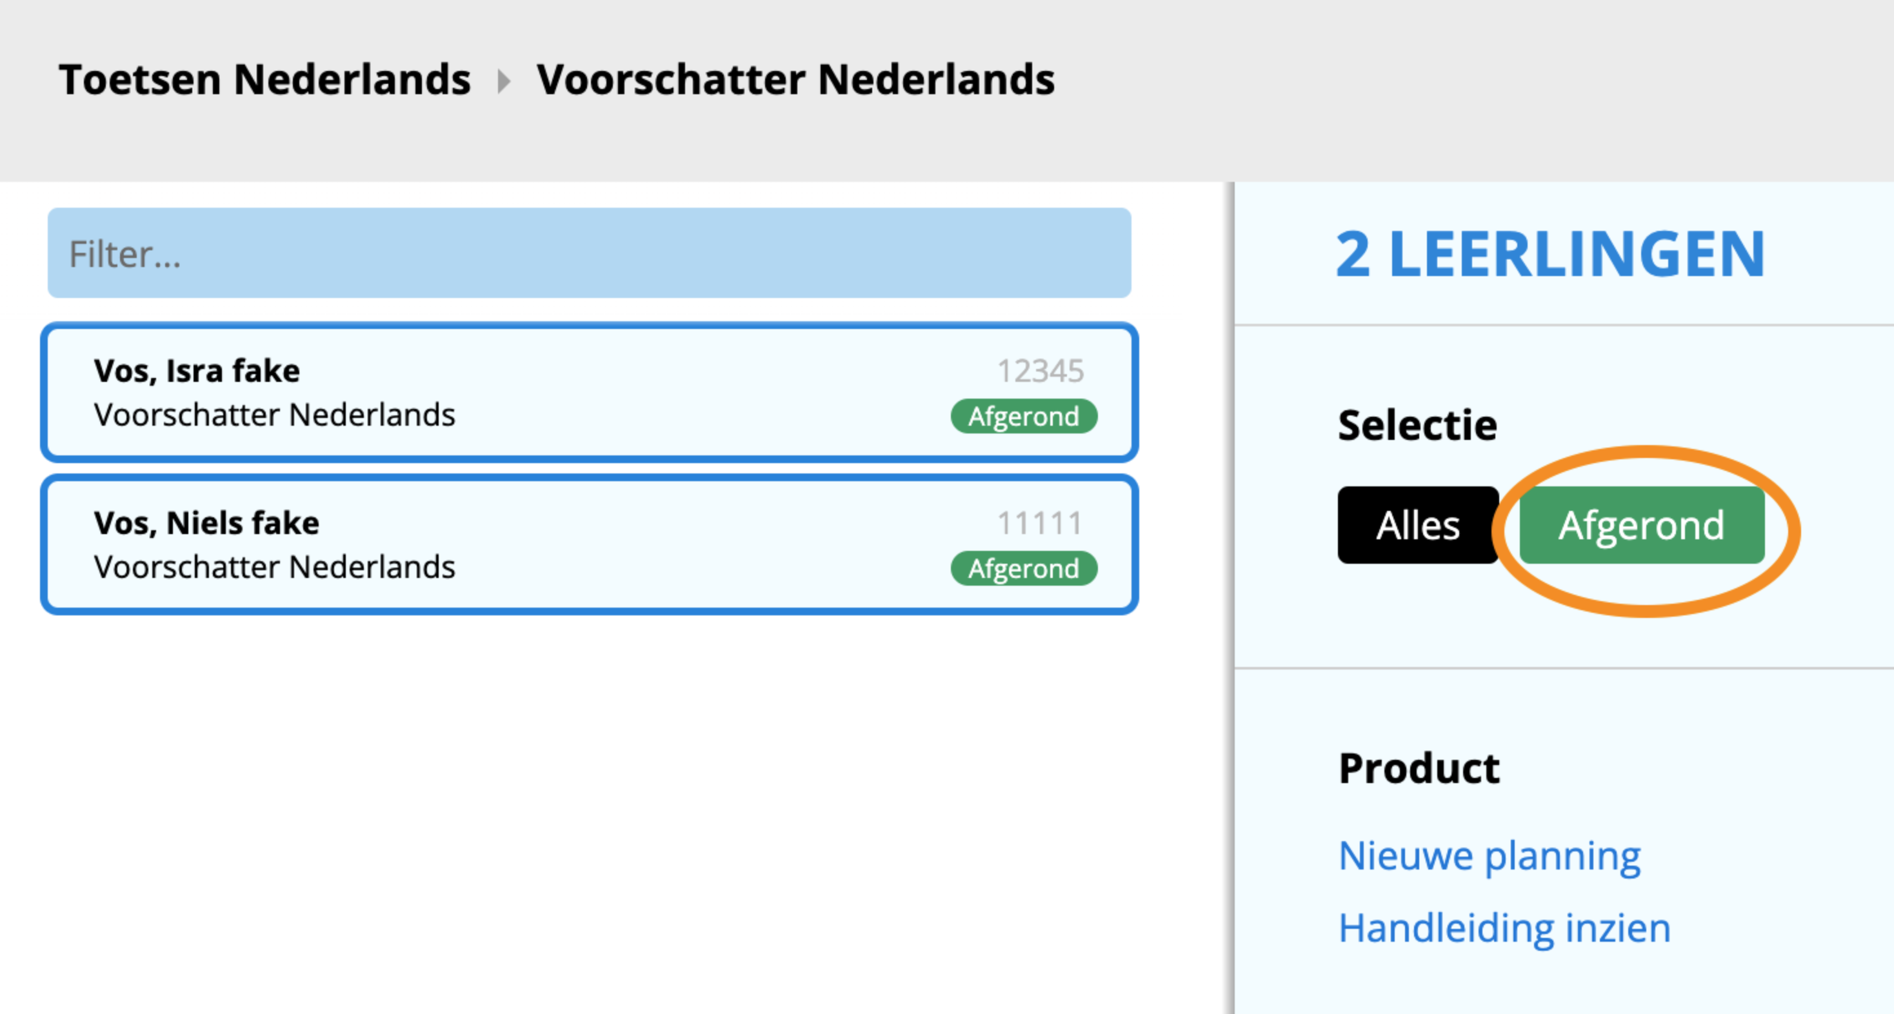Open Handleiding inzien link

1504,928
